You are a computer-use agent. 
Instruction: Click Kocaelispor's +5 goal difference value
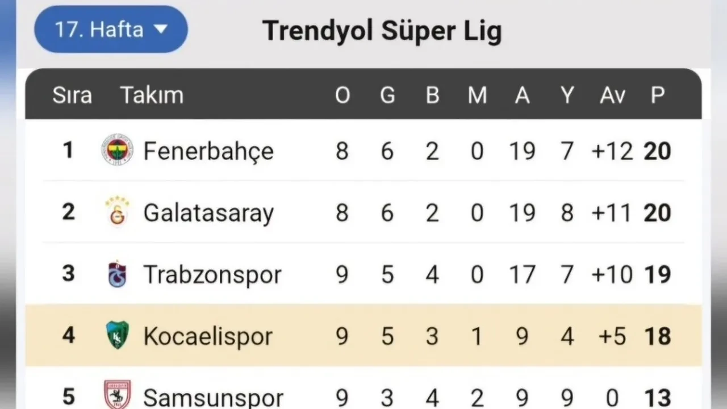point(612,336)
